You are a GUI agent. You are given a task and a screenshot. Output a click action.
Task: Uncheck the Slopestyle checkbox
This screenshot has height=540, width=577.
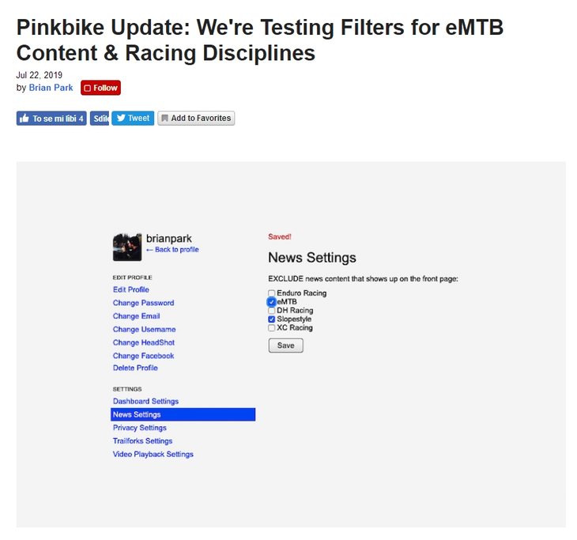pyautogui.click(x=272, y=319)
